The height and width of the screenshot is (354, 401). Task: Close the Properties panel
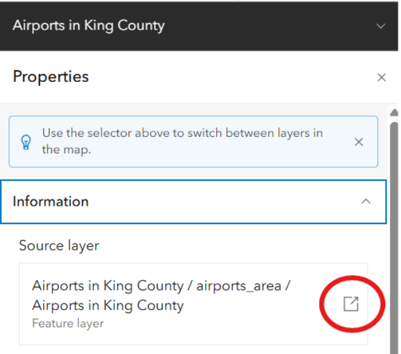(x=381, y=77)
